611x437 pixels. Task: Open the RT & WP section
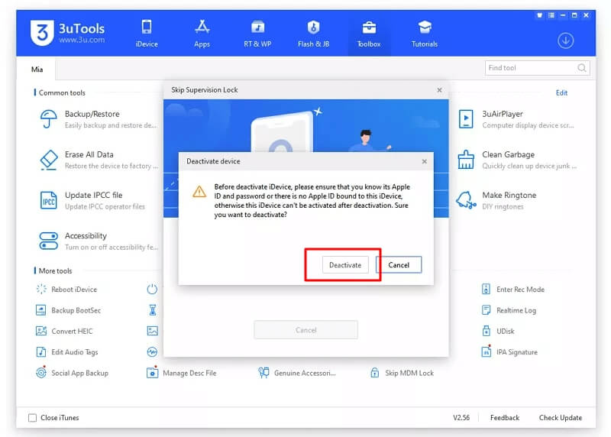coord(257,34)
